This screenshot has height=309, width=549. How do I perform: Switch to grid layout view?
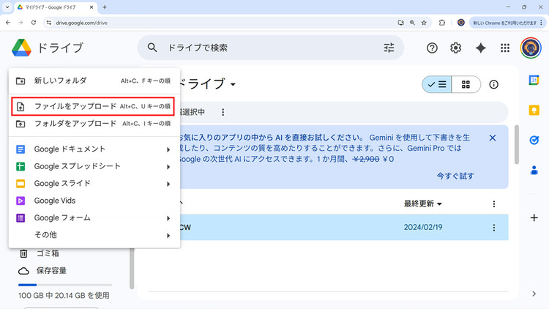click(465, 84)
